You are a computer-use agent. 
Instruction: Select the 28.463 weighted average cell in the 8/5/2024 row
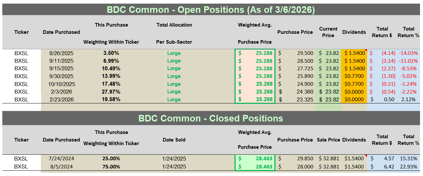[255, 166]
